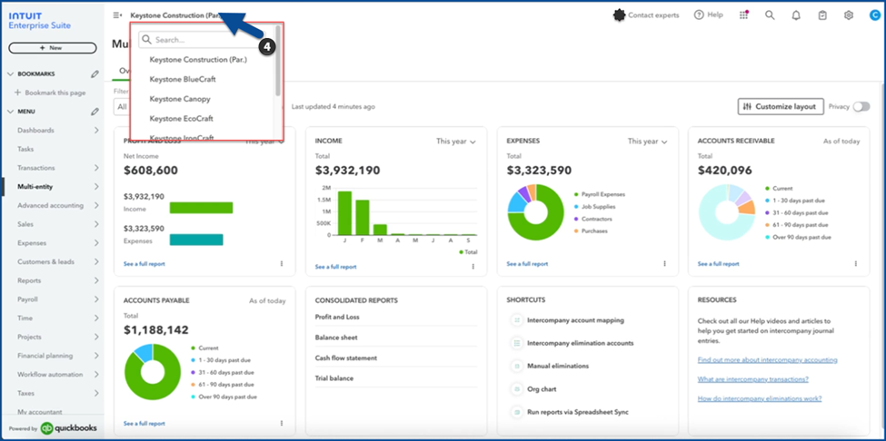This screenshot has height=441, width=886.
Task: Expand the Workflow automation submenu chevron
Action: point(96,375)
